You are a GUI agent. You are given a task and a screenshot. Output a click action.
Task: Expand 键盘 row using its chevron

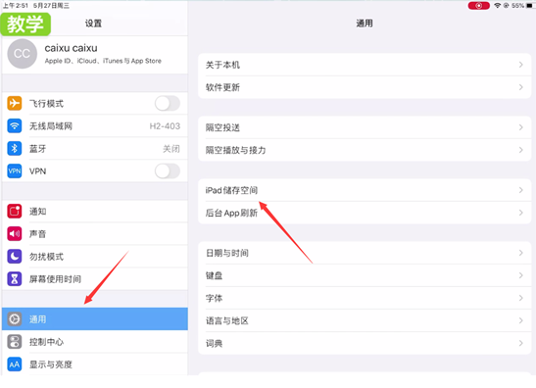click(520, 275)
